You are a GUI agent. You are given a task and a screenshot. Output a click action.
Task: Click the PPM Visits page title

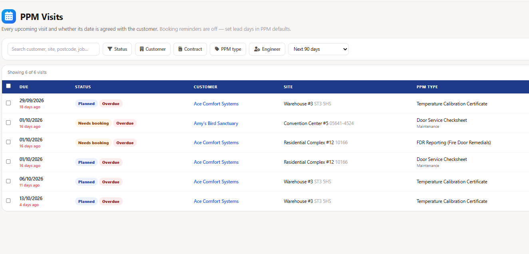tap(42, 17)
